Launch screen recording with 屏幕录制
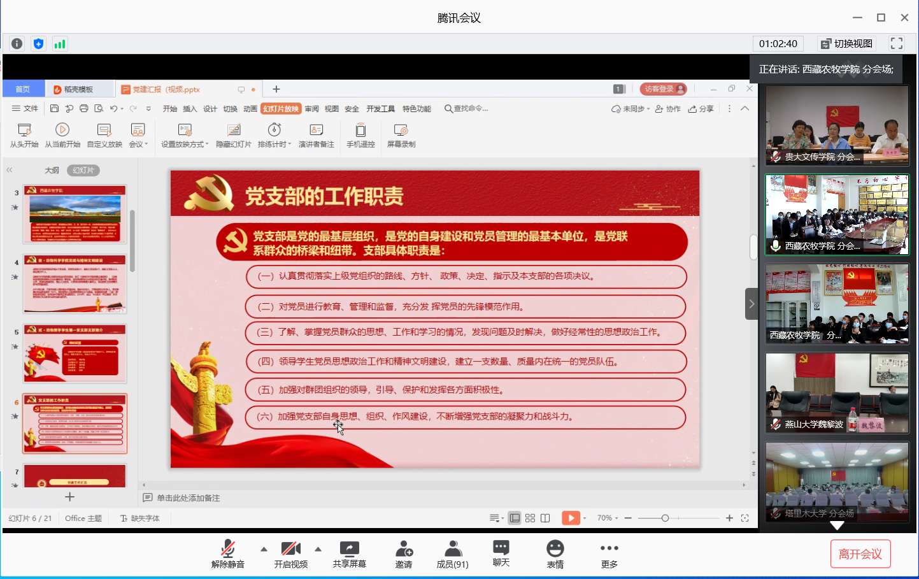Screen dimensions: 919x579 (x=401, y=136)
